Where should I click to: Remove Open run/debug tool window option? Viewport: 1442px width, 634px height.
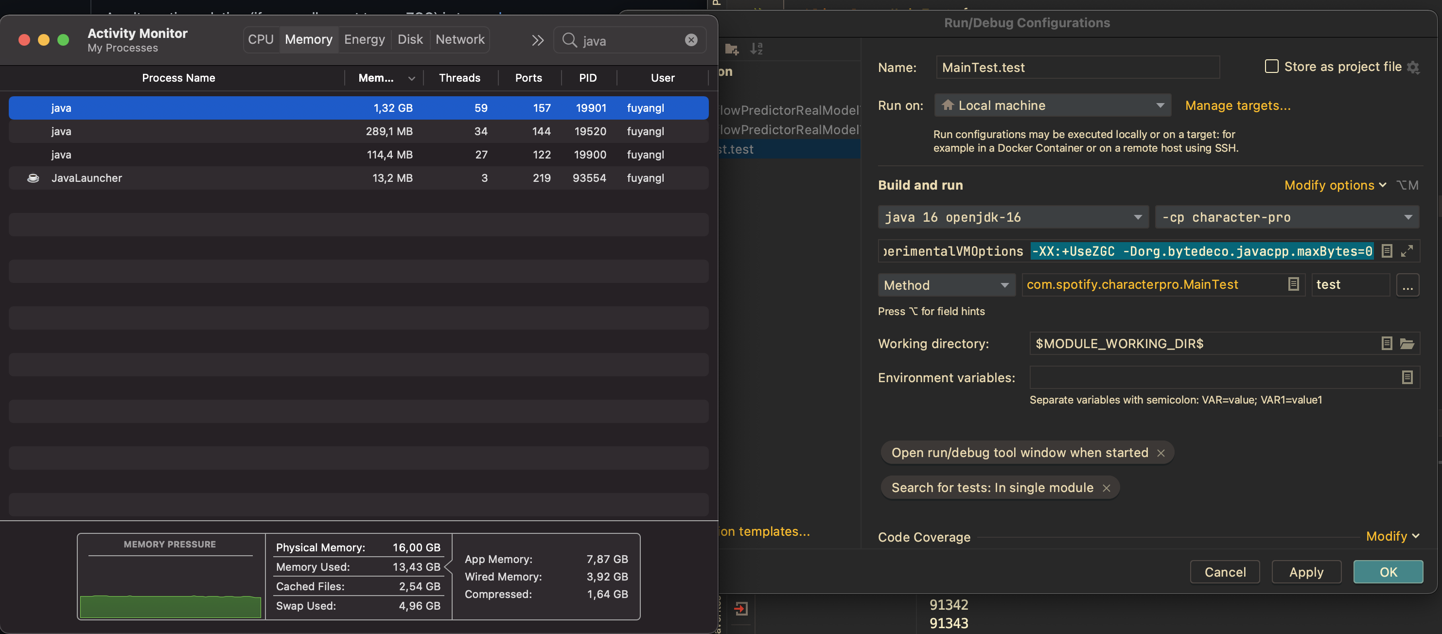1161,453
